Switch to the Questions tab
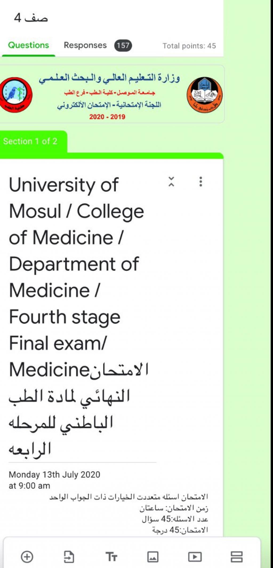The width and height of the screenshot is (273, 568). (x=29, y=45)
